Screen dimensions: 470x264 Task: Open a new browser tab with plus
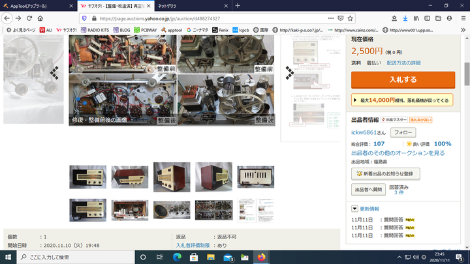(238, 5)
